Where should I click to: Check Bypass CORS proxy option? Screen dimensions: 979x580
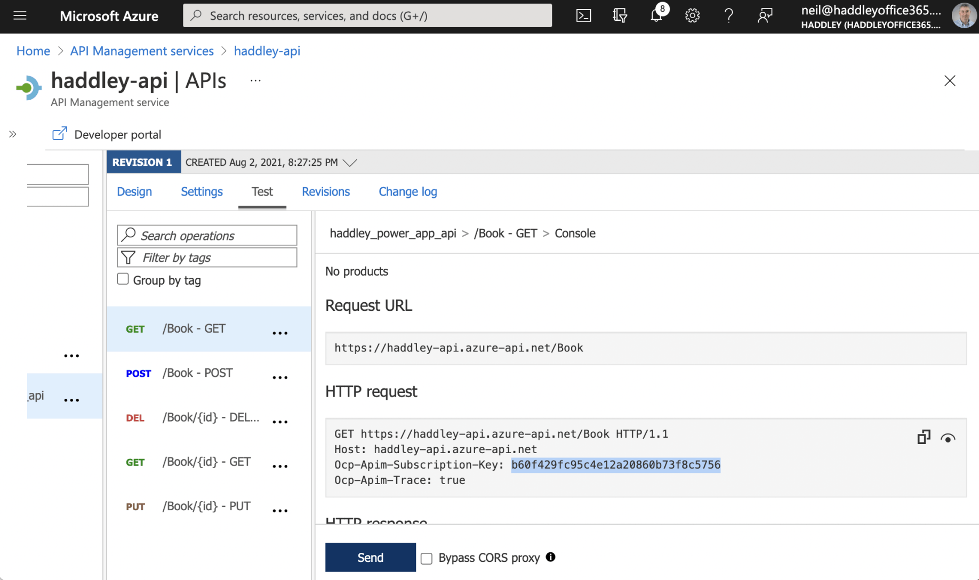point(427,558)
